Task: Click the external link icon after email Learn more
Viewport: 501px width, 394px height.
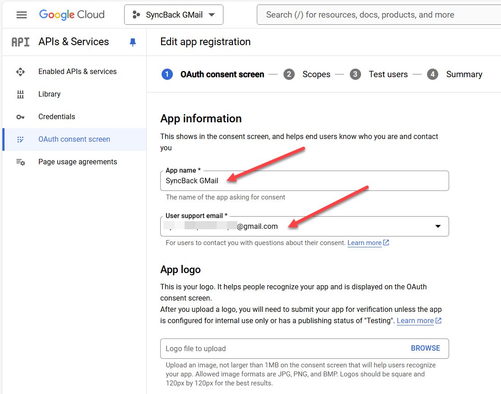Action: (x=386, y=242)
